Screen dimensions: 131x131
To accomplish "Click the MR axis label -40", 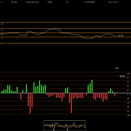I will pos(128,103).
